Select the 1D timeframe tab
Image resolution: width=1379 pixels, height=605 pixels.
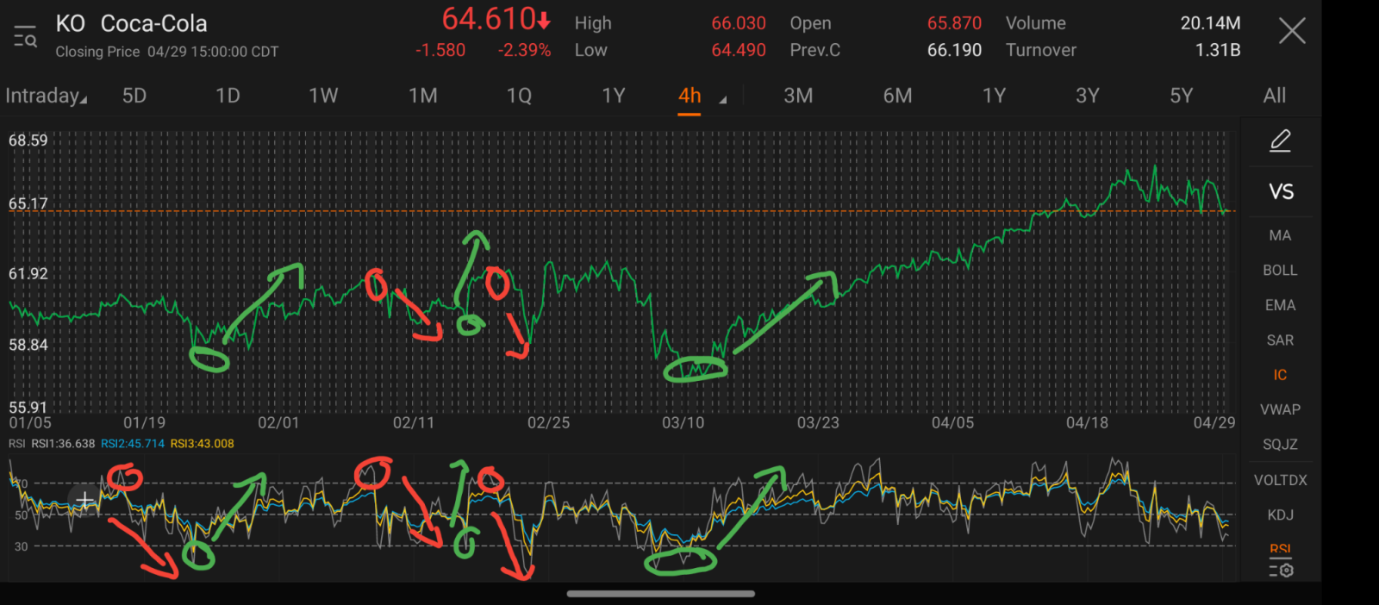[x=228, y=96]
